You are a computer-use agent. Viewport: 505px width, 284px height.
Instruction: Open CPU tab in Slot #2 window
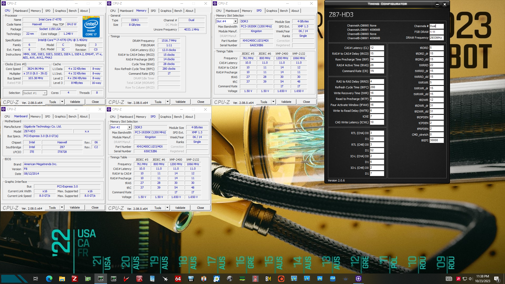(x=113, y=117)
